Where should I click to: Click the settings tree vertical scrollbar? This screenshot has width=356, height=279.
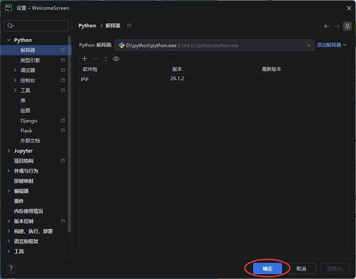point(69,134)
